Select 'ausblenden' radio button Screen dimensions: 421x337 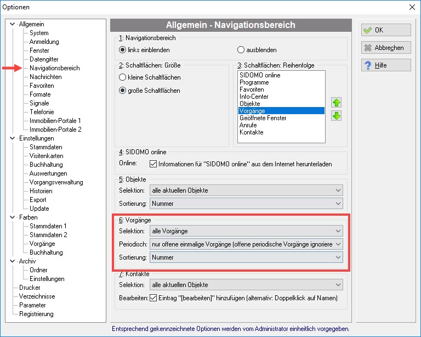[241, 50]
